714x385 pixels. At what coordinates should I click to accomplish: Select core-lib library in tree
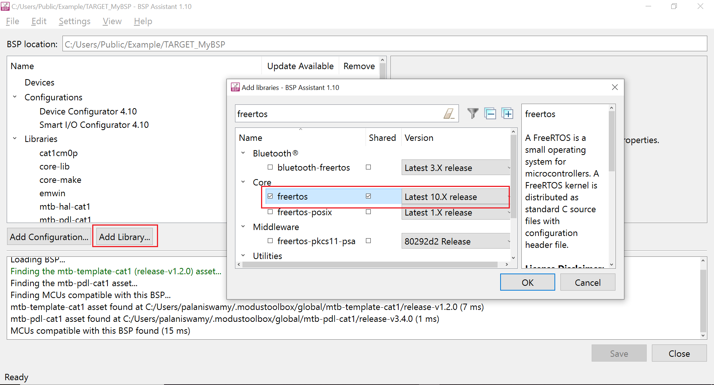tap(54, 166)
